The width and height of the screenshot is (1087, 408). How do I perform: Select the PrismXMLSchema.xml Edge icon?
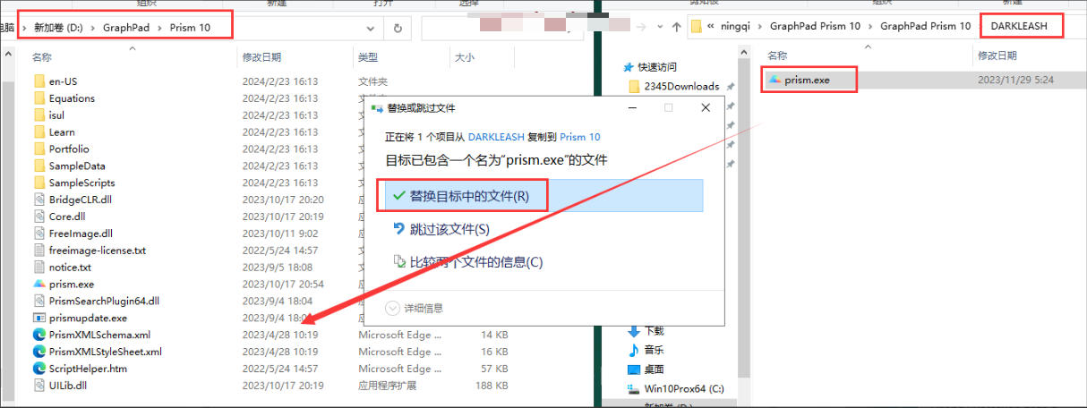tap(39, 335)
